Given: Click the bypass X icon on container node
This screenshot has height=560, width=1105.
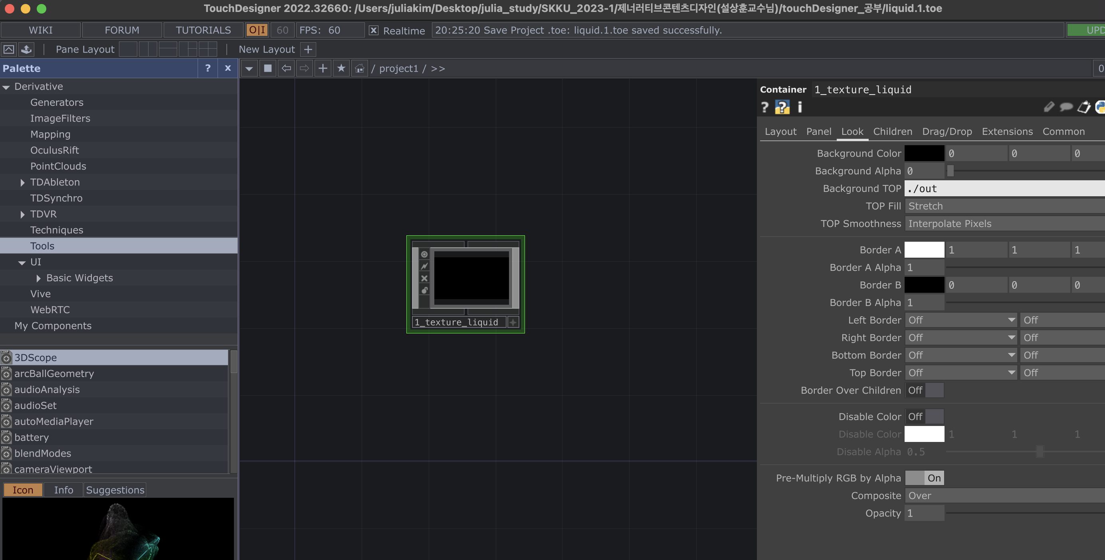Looking at the screenshot, I should (x=424, y=278).
